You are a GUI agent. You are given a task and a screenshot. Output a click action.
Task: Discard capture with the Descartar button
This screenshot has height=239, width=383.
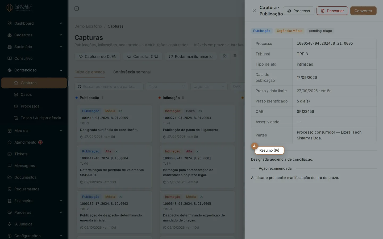pyautogui.click(x=332, y=11)
